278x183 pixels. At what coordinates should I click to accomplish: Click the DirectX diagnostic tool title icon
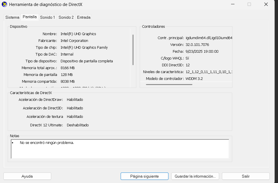click(x=5, y=4)
